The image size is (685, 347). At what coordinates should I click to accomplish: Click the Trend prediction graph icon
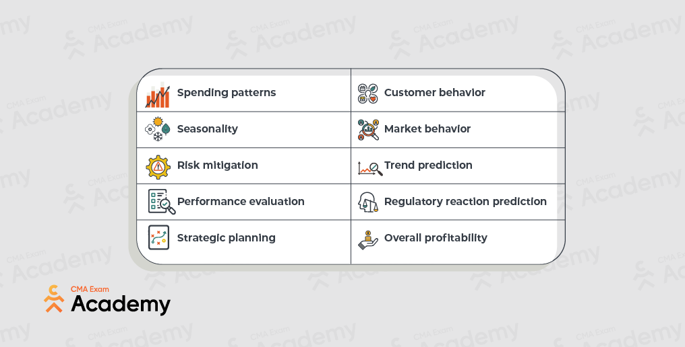(370, 168)
